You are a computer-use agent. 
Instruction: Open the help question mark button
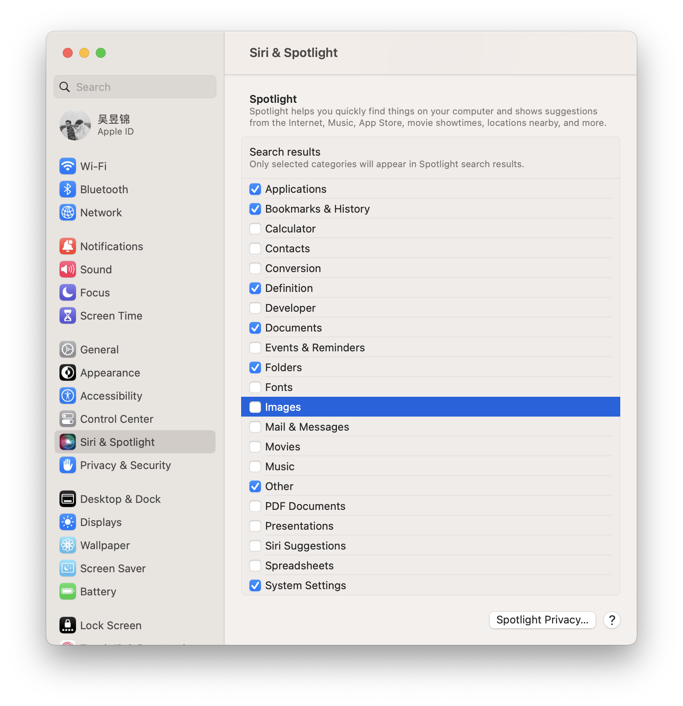tap(612, 620)
